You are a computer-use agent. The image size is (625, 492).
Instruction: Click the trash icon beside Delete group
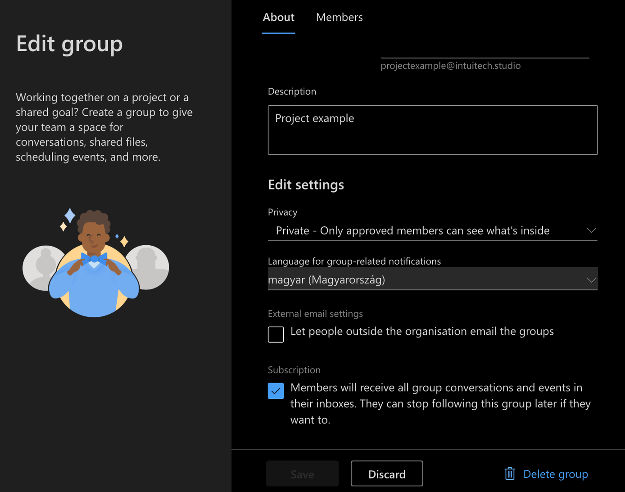509,474
